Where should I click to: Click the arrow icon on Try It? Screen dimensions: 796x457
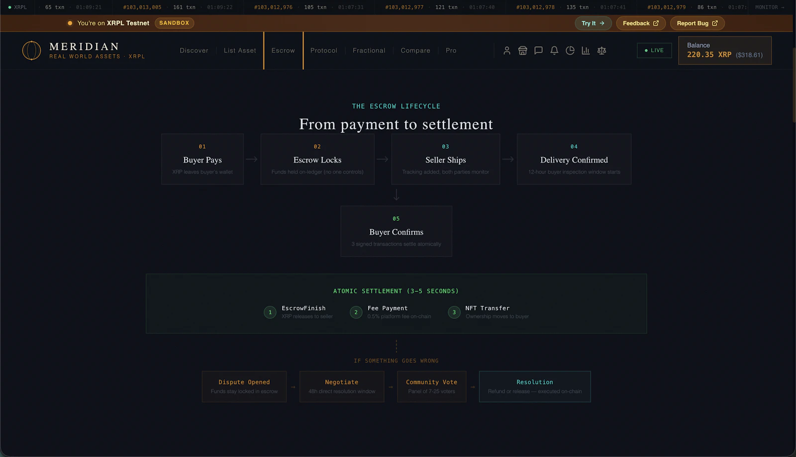click(602, 23)
